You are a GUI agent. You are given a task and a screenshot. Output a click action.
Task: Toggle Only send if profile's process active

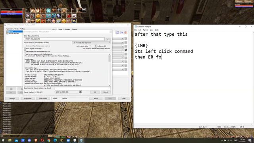(25, 46)
